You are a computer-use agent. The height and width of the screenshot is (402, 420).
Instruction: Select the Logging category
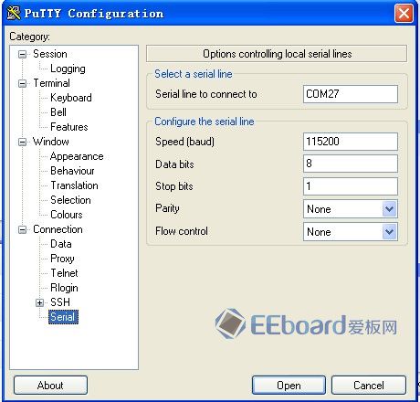pos(68,69)
